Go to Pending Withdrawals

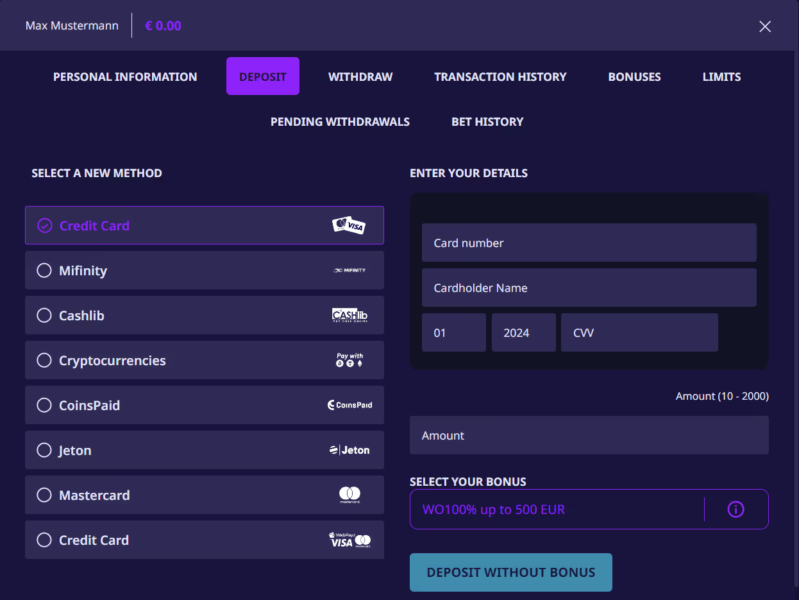(340, 121)
